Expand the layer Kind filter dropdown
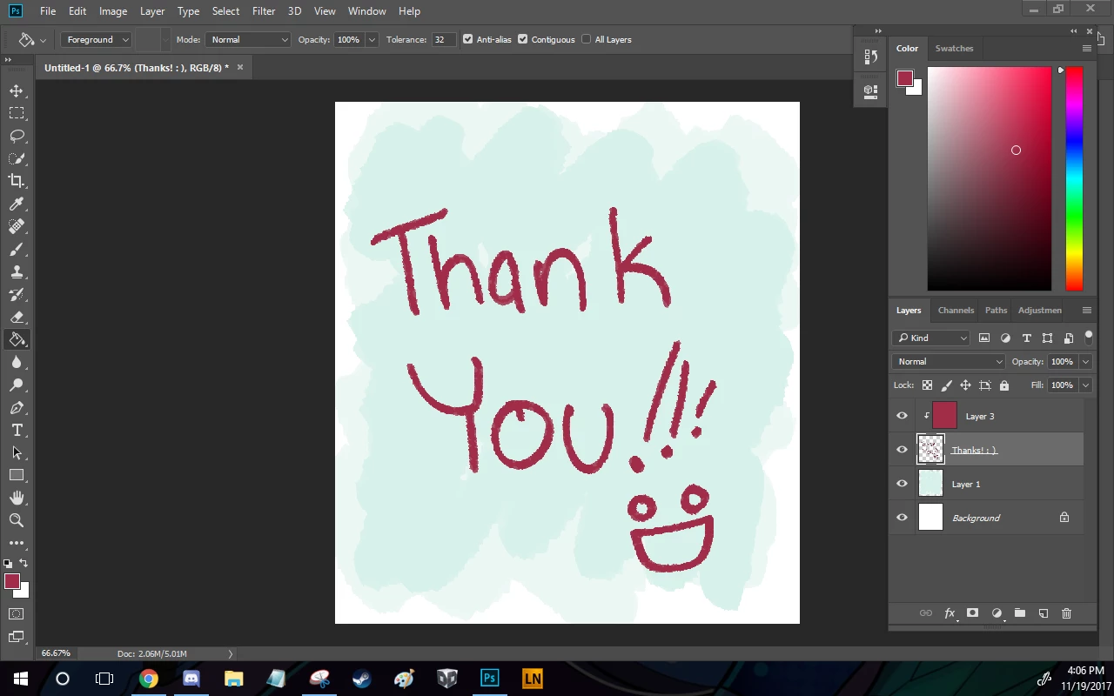 point(931,338)
